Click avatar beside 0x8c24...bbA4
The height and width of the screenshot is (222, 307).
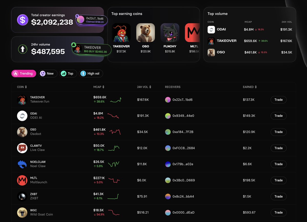(168, 196)
